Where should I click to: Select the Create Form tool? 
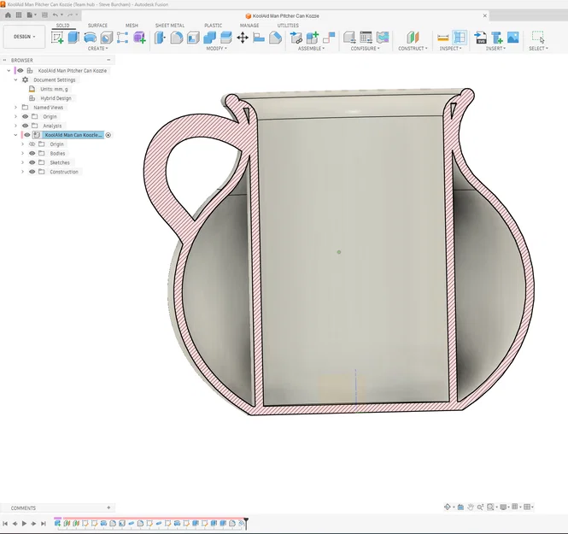click(x=139, y=38)
